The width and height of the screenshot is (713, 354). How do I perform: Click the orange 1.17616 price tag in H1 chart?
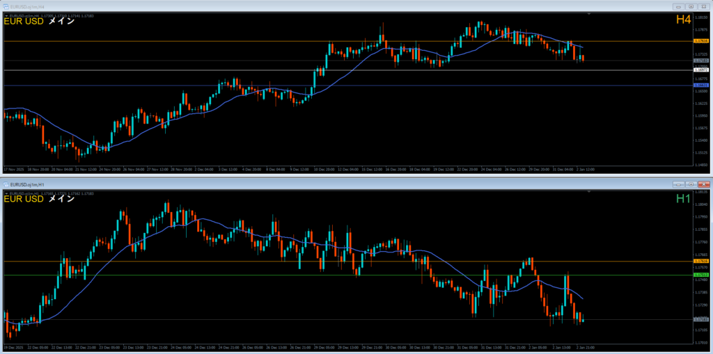click(700, 261)
